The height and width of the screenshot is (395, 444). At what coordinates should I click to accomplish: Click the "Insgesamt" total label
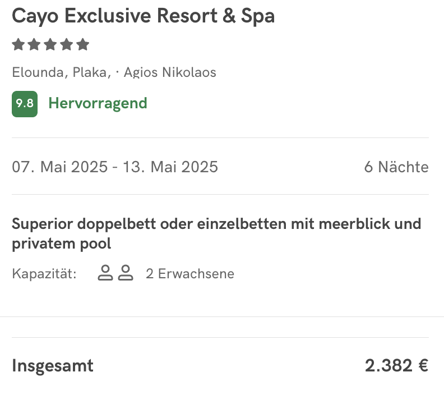point(53,366)
